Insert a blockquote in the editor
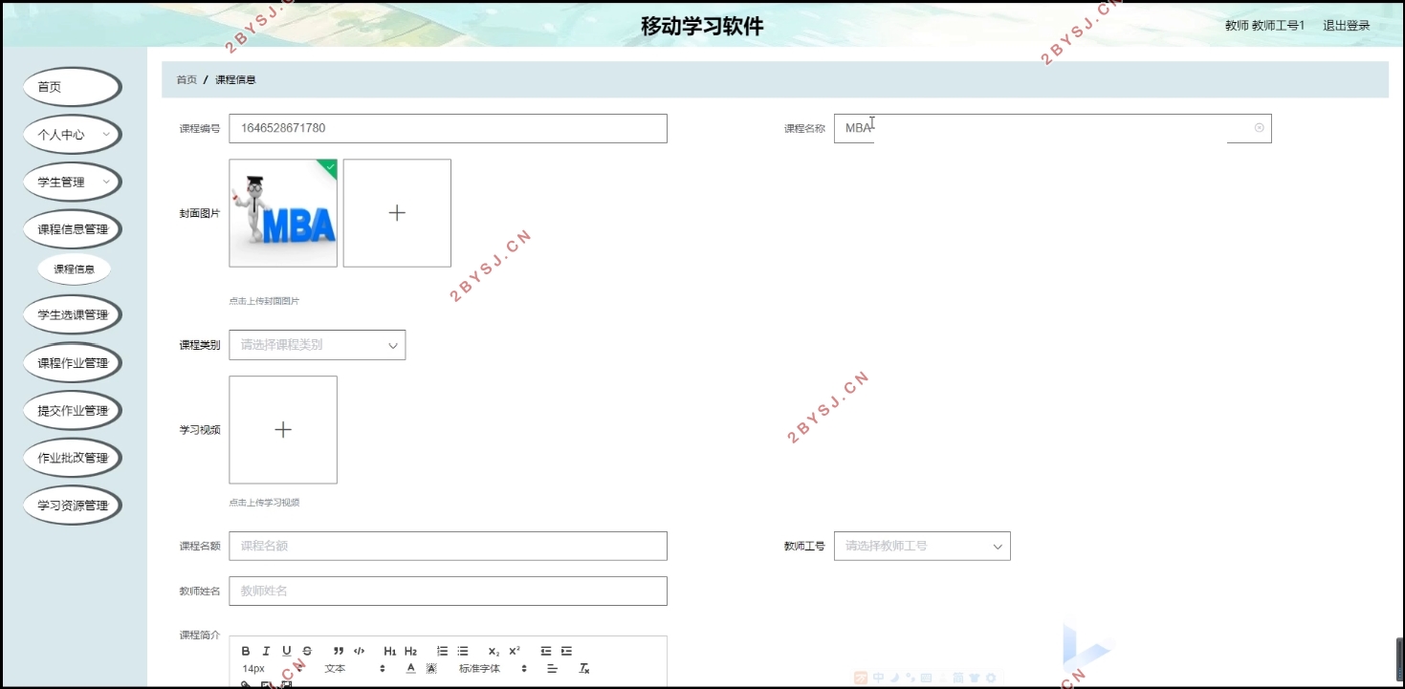 coord(339,651)
